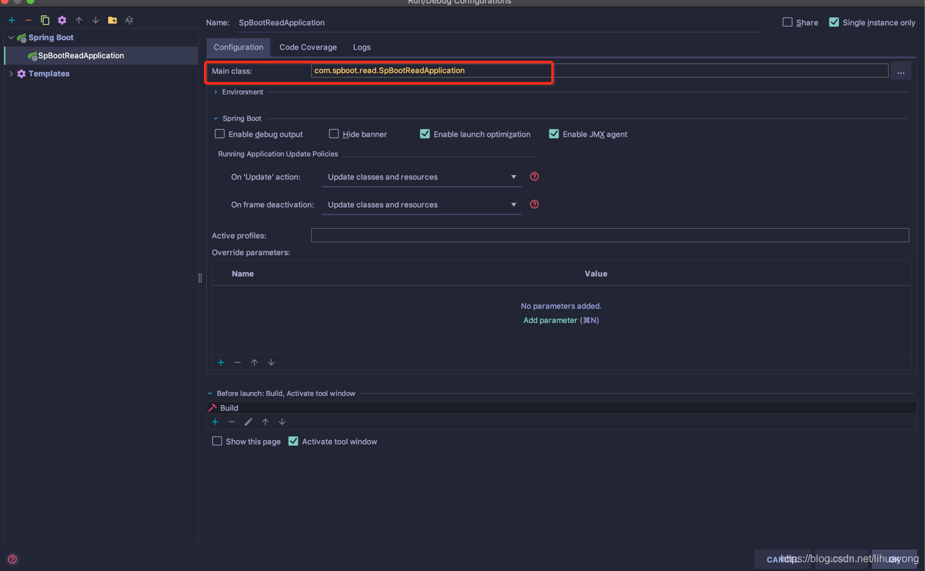Open dialog help question mark at bottom left

click(x=12, y=559)
